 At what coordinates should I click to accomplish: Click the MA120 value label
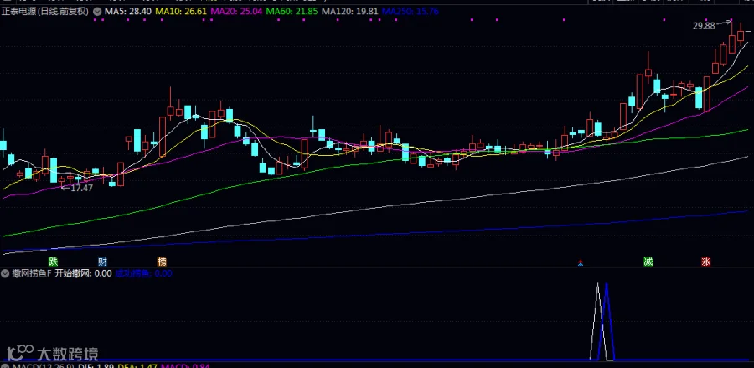[x=350, y=11]
